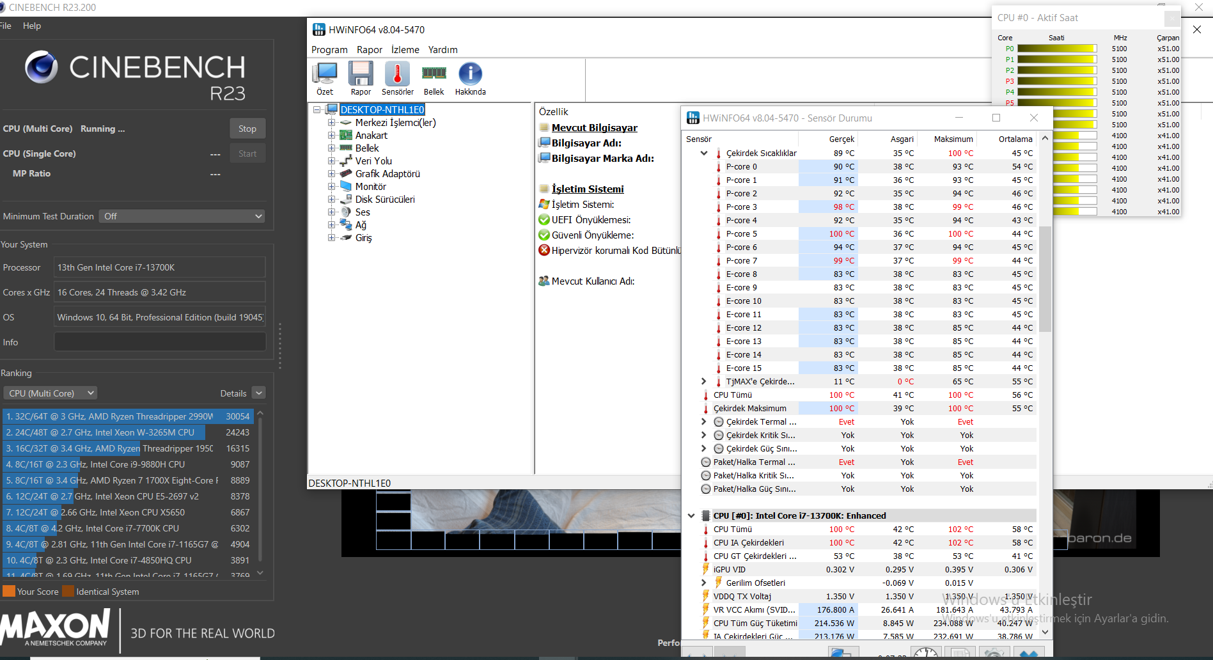Click the VR VCC Akımı lightning icon
Screen dimensions: 1213x660
[706, 609]
